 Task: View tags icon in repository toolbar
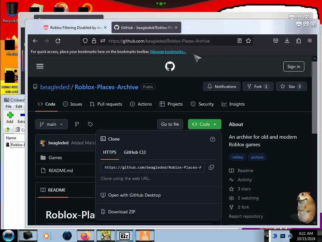tap(90, 124)
